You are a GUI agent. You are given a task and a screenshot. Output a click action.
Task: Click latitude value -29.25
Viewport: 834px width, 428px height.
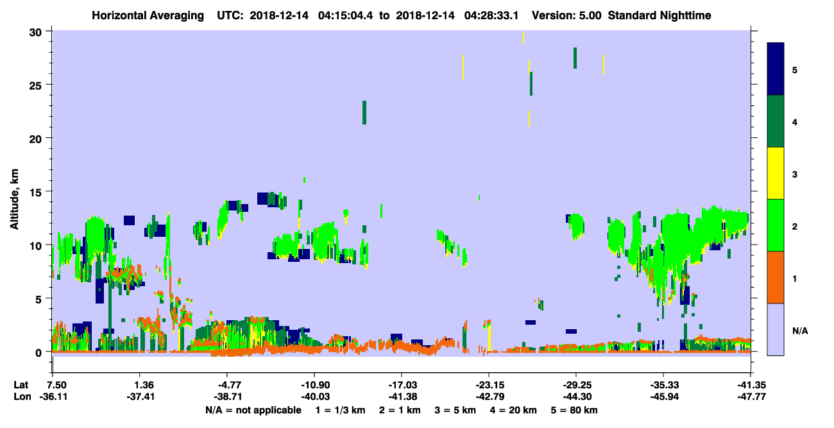tap(575, 385)
